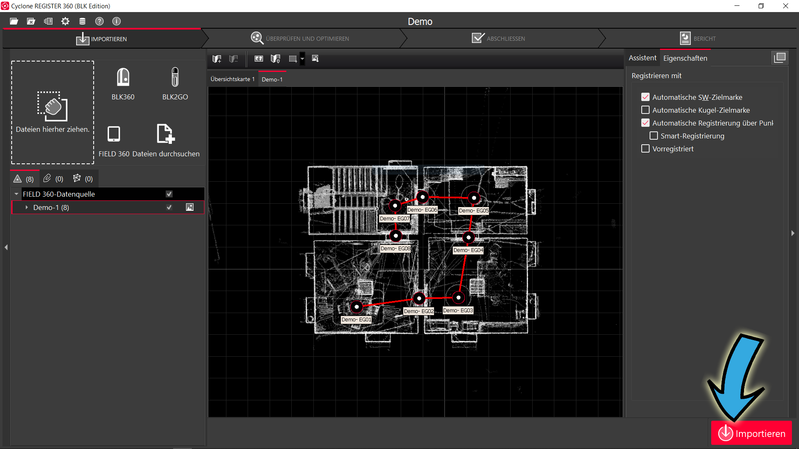The height and width of the screenshot is (449, 799).
Task: Add a new site map
Action: pyautogui.click(x=217, y=59)
